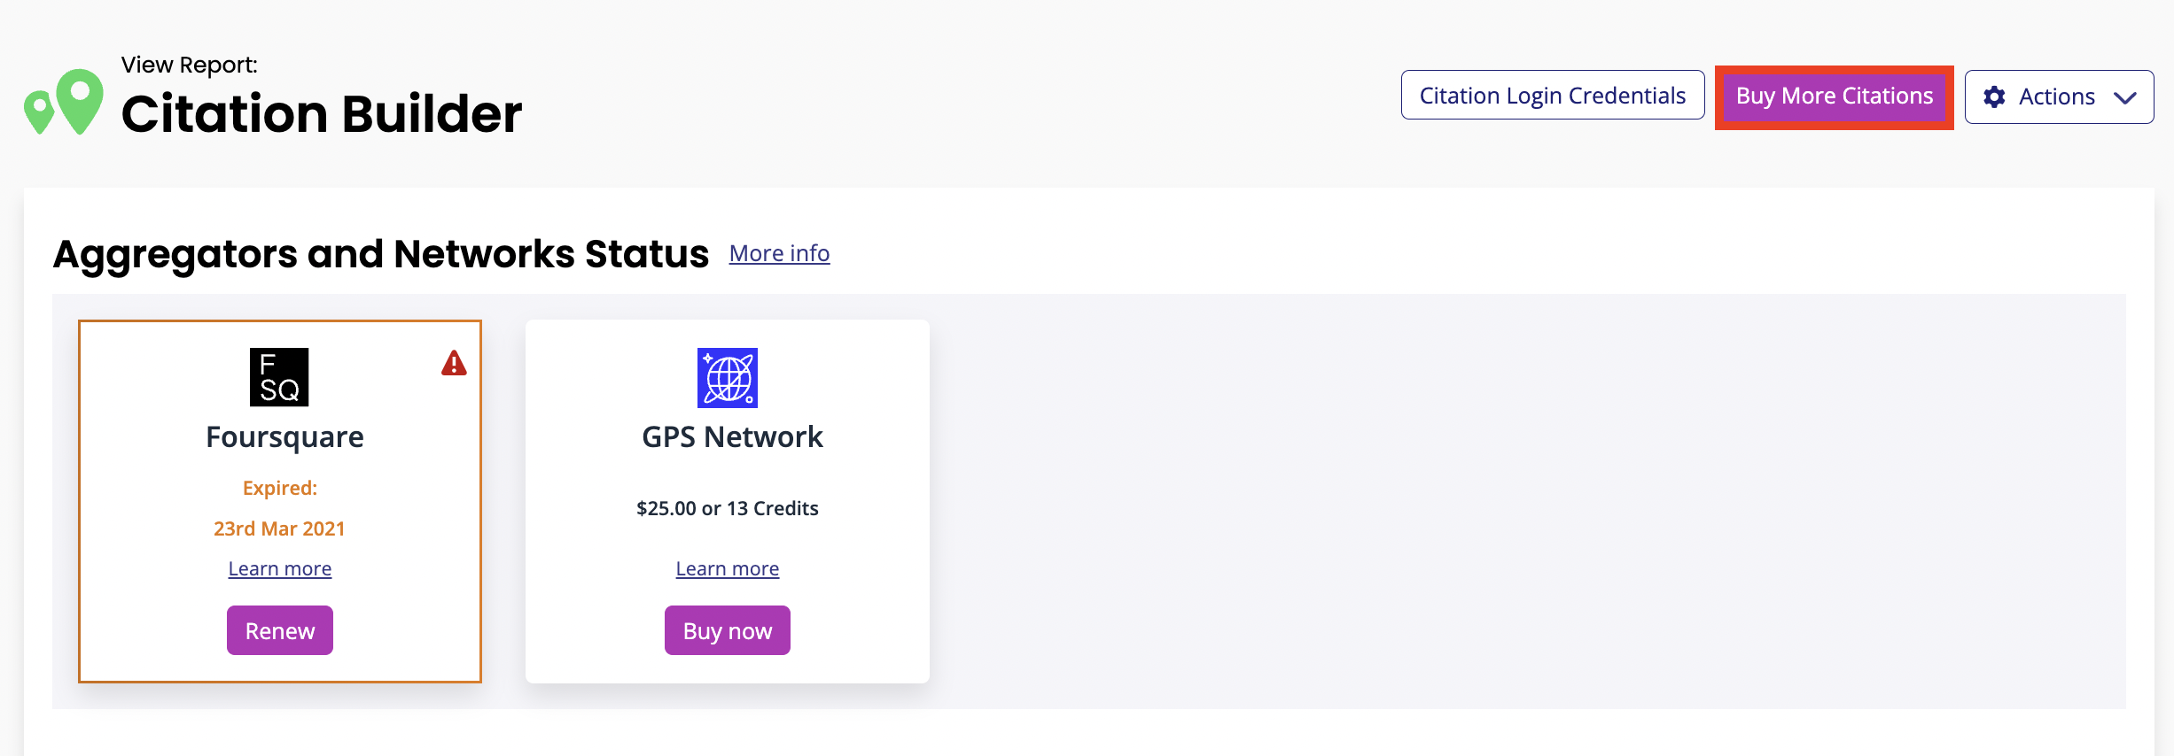Click the '$25.00 or 13 Credits' price text
Image resolution: width=2174 pixels, height=756 pixels.
tap(728, 508)
